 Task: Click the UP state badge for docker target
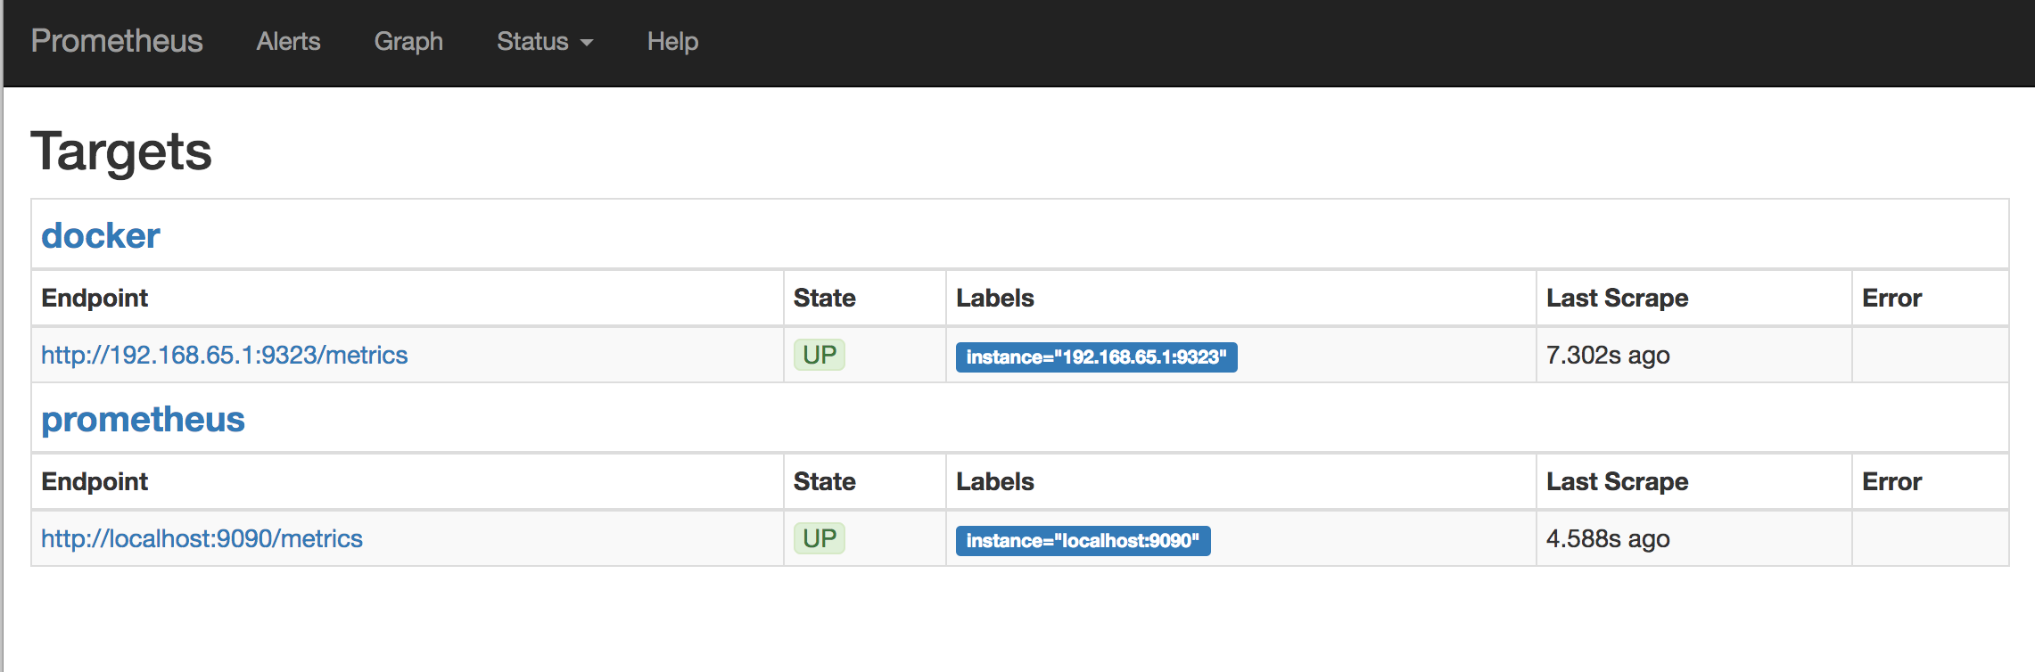click(x=819, y=354)
